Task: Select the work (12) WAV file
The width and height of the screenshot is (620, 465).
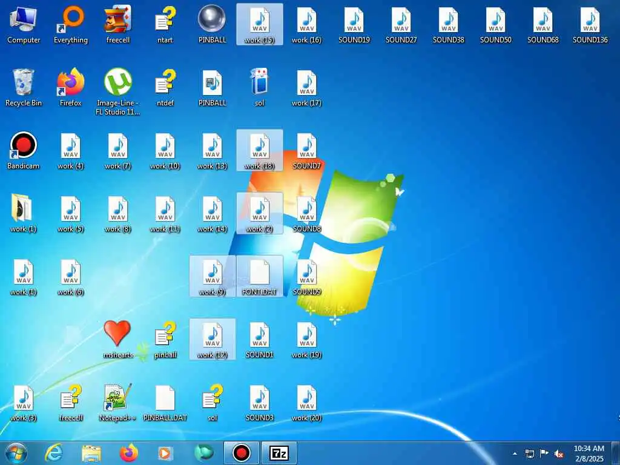Action: coord(213,339)
